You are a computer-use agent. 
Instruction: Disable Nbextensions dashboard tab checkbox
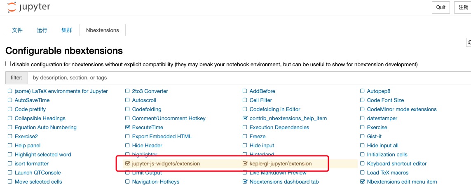click(245, 181)
